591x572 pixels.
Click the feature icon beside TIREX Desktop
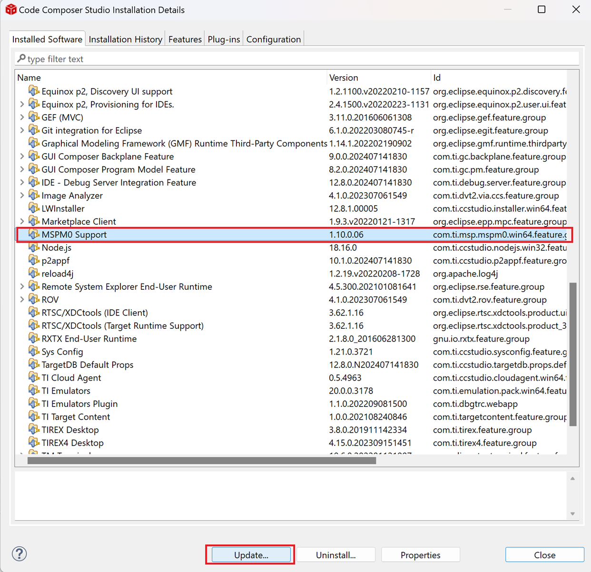click(x=34, y=430)
